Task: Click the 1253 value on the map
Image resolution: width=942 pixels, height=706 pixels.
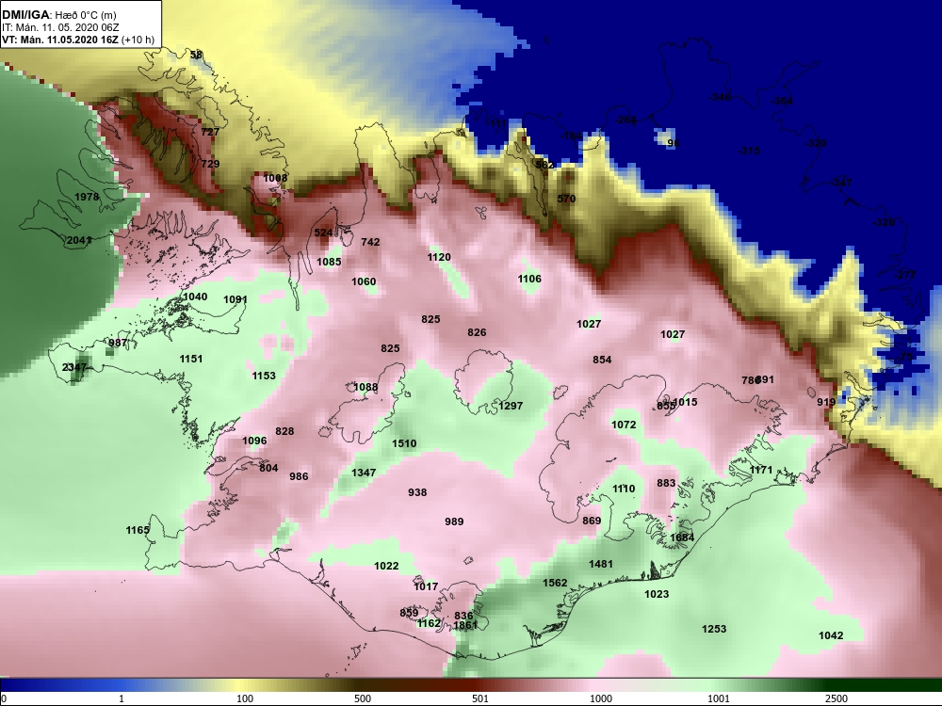Action: 714,629
